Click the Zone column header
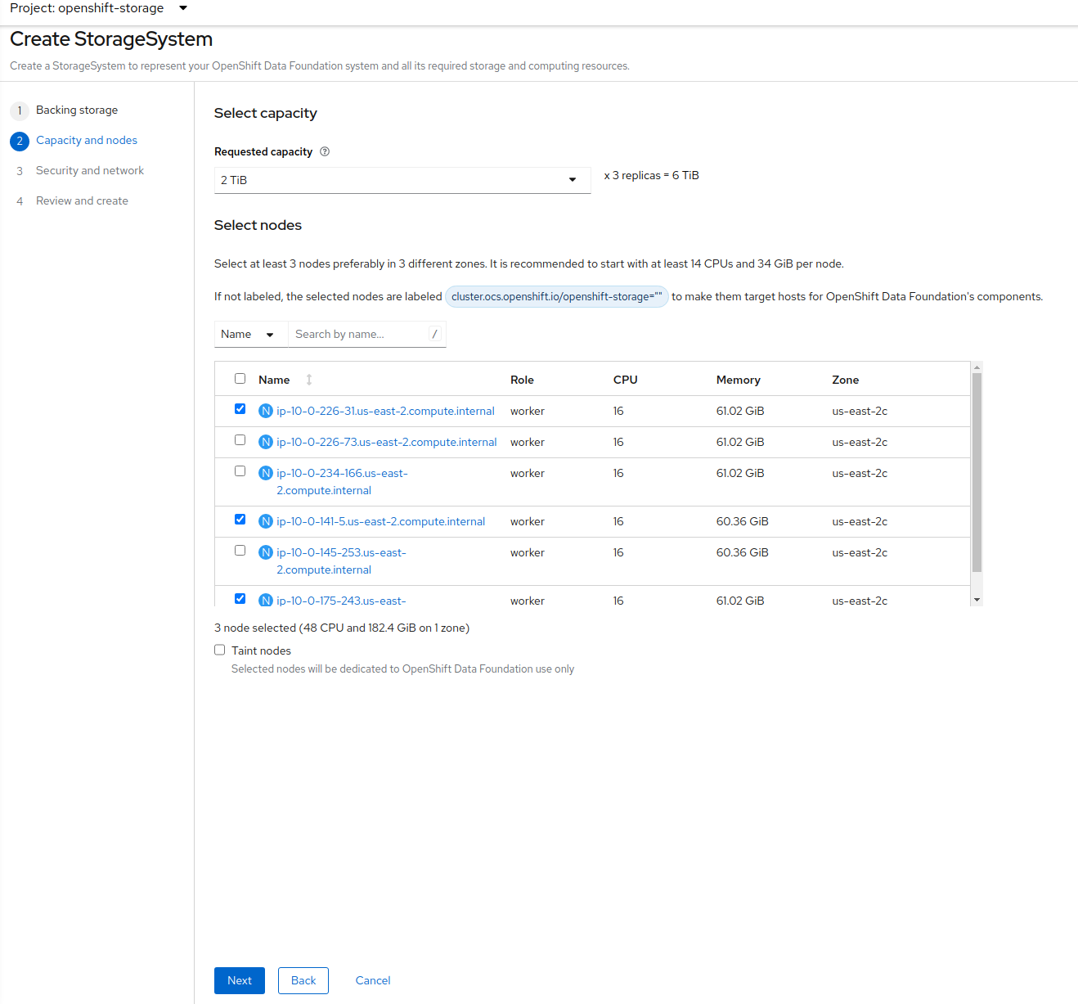Screen dimensions: 1078x1004 coord(845,380)
